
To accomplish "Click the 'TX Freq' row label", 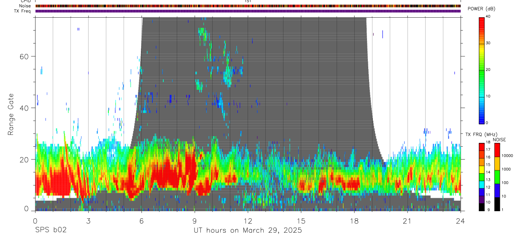I will click(x=22, y=11).
